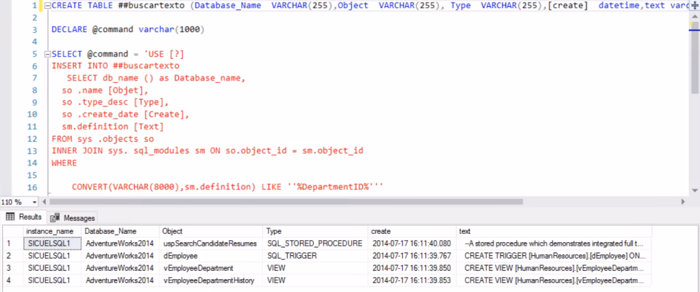Select the Object column header

pos(211,231)
